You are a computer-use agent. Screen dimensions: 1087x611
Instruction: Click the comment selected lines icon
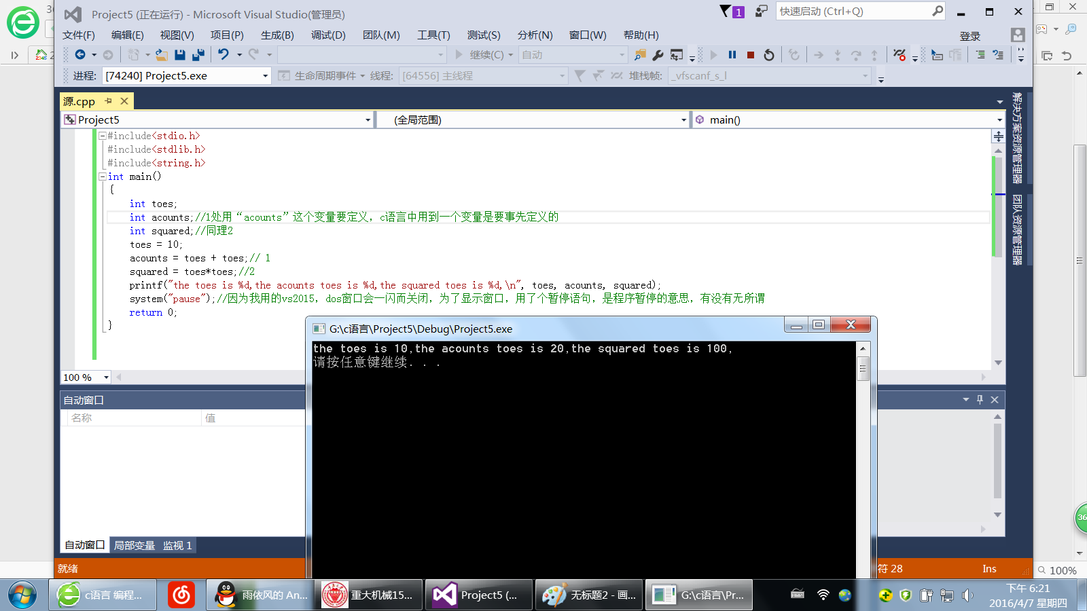click(x=980, y=55)
